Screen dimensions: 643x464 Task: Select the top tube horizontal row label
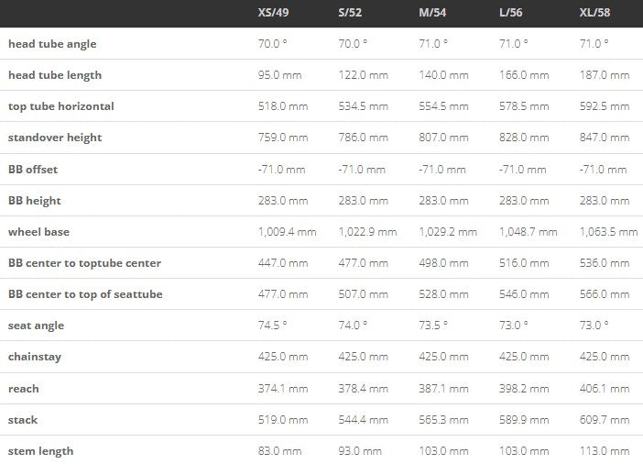[x=61, y=106]
